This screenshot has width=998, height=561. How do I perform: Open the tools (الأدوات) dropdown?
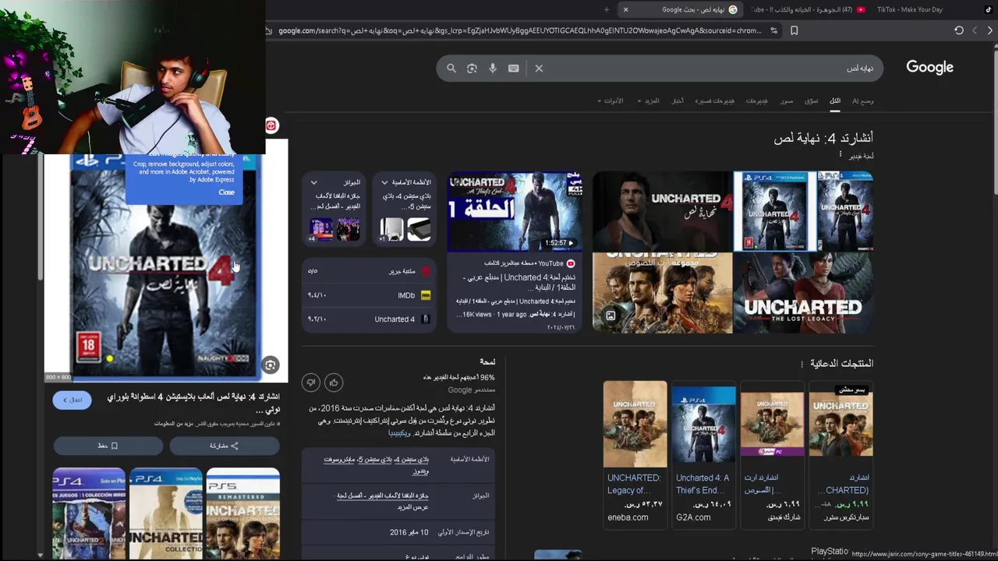point(610,101)
